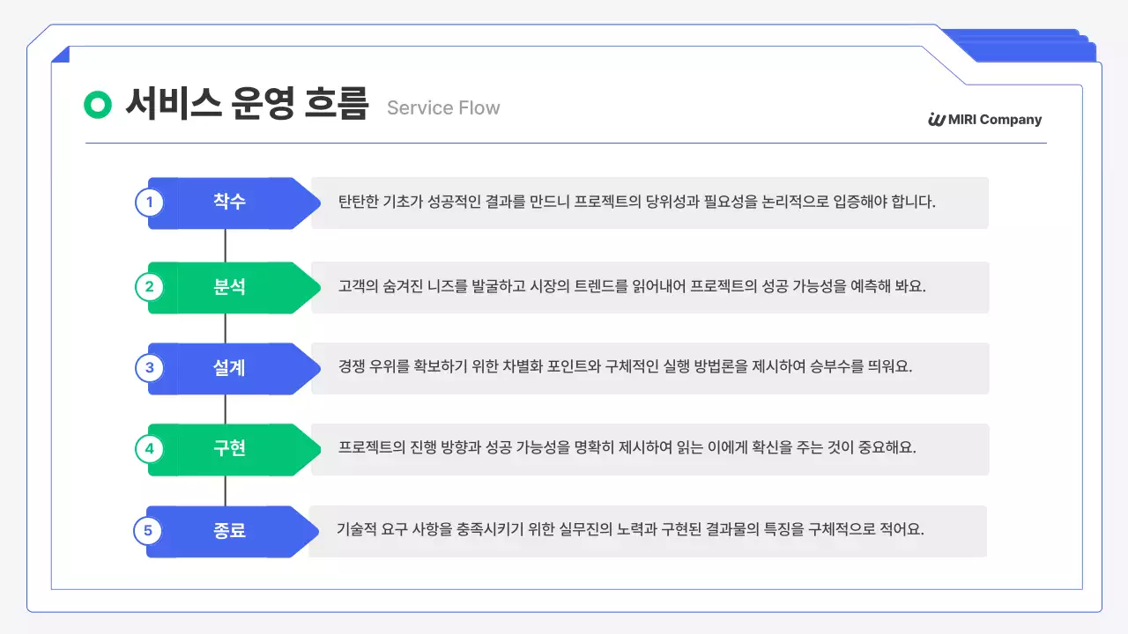The width and height of the screenshot is (1128, 634).
Task: Click the numbered circle 5 next to 종료
Action: pyautogui.click(x=149, y=531)
